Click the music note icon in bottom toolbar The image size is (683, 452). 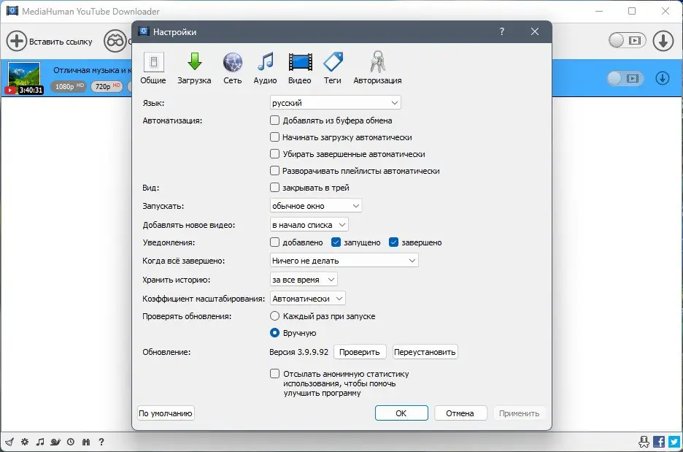[x=39, y=442]
